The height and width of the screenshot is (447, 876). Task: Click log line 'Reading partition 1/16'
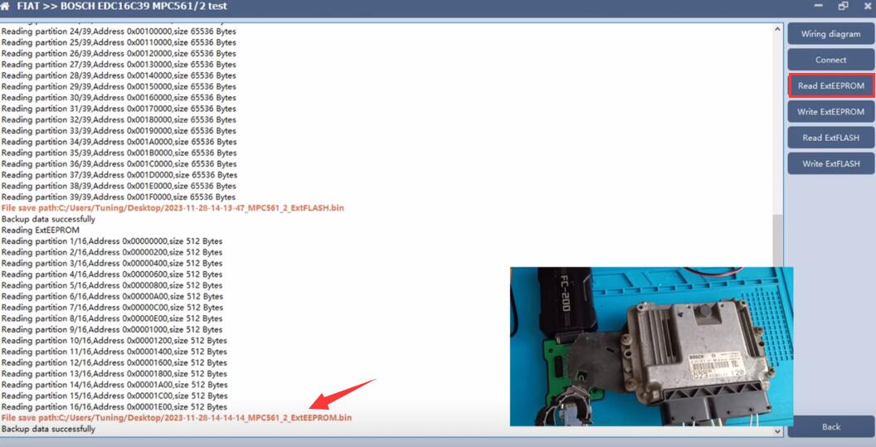tap(112, 241)
